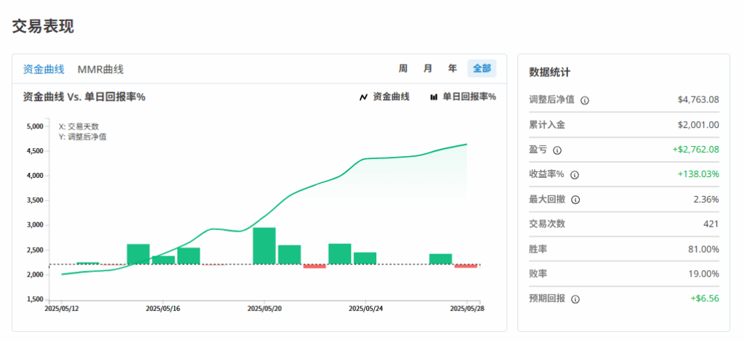Toggle 单日回报率% legend bar icon

pyautogui.click(x=434, y=97)
